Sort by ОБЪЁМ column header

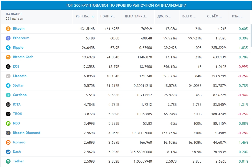(x=214, y=16)
